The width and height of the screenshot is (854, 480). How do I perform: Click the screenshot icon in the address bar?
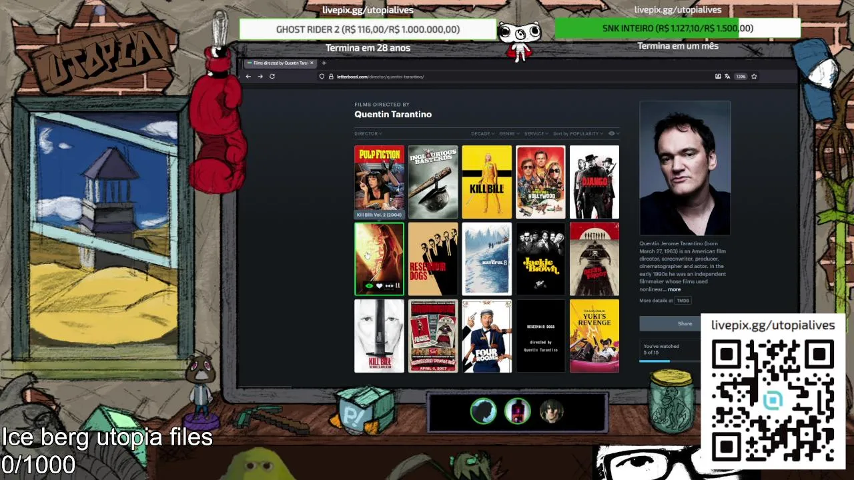click(x=718, y=77)
